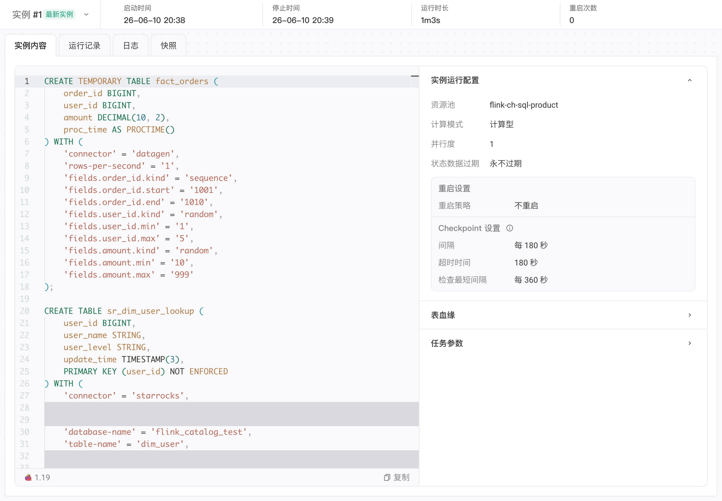Click the restart strategy value 不重启
The height and width of the screenshot is (501, 722).
[526, 206]
